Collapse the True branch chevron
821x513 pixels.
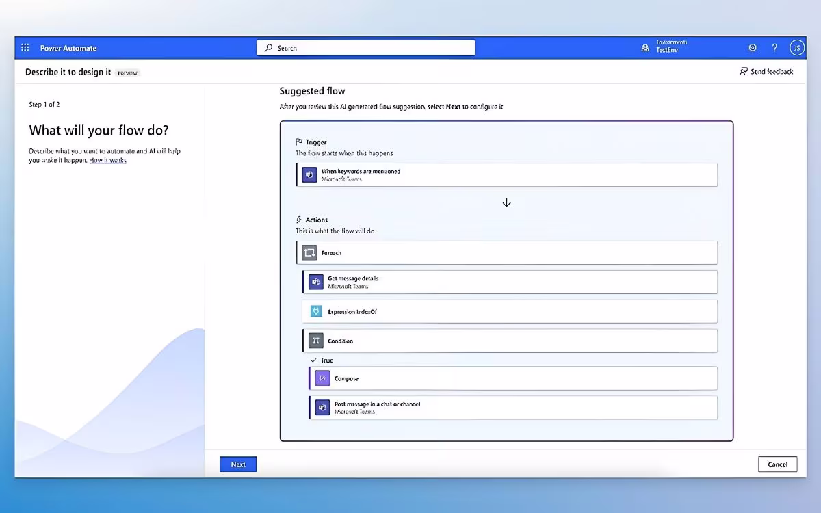pos(313,360)
